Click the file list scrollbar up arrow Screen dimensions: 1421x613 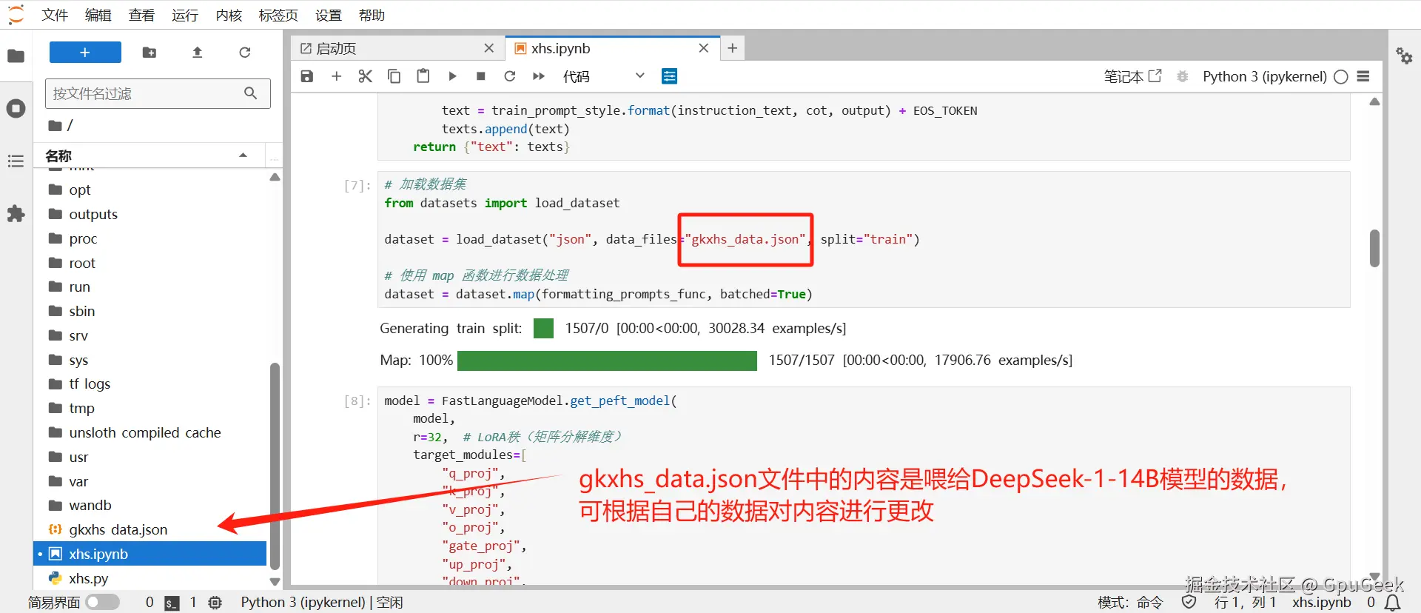[x=275, y=177]
